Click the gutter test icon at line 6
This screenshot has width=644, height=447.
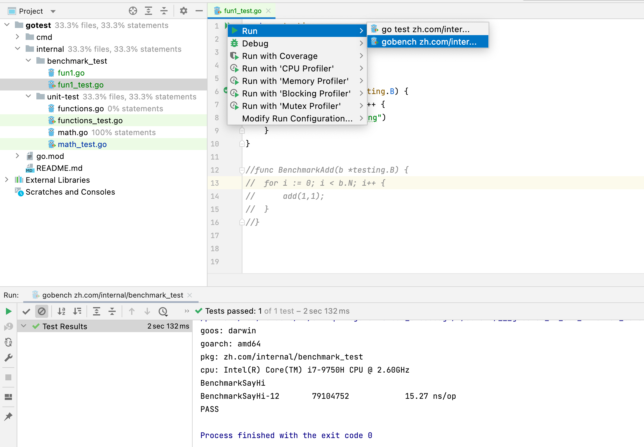pos(225,90)
